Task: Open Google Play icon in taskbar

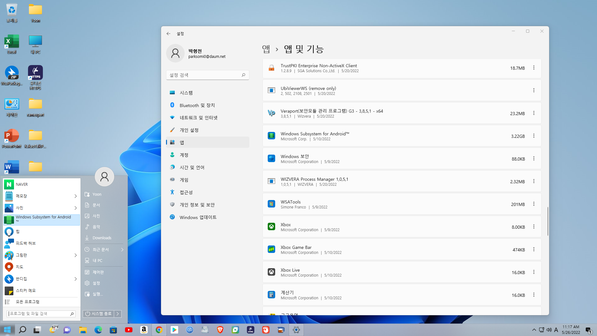Action: coord(174,330)
